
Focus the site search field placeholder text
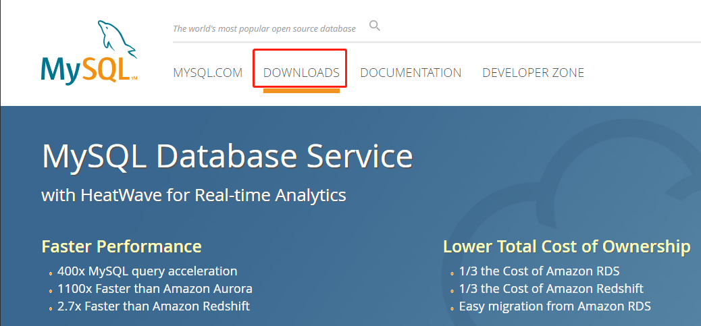[x=264, y=28]
